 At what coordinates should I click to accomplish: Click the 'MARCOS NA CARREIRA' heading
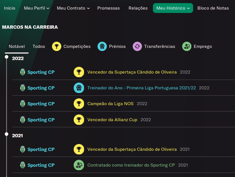click(x=30, y=27)
